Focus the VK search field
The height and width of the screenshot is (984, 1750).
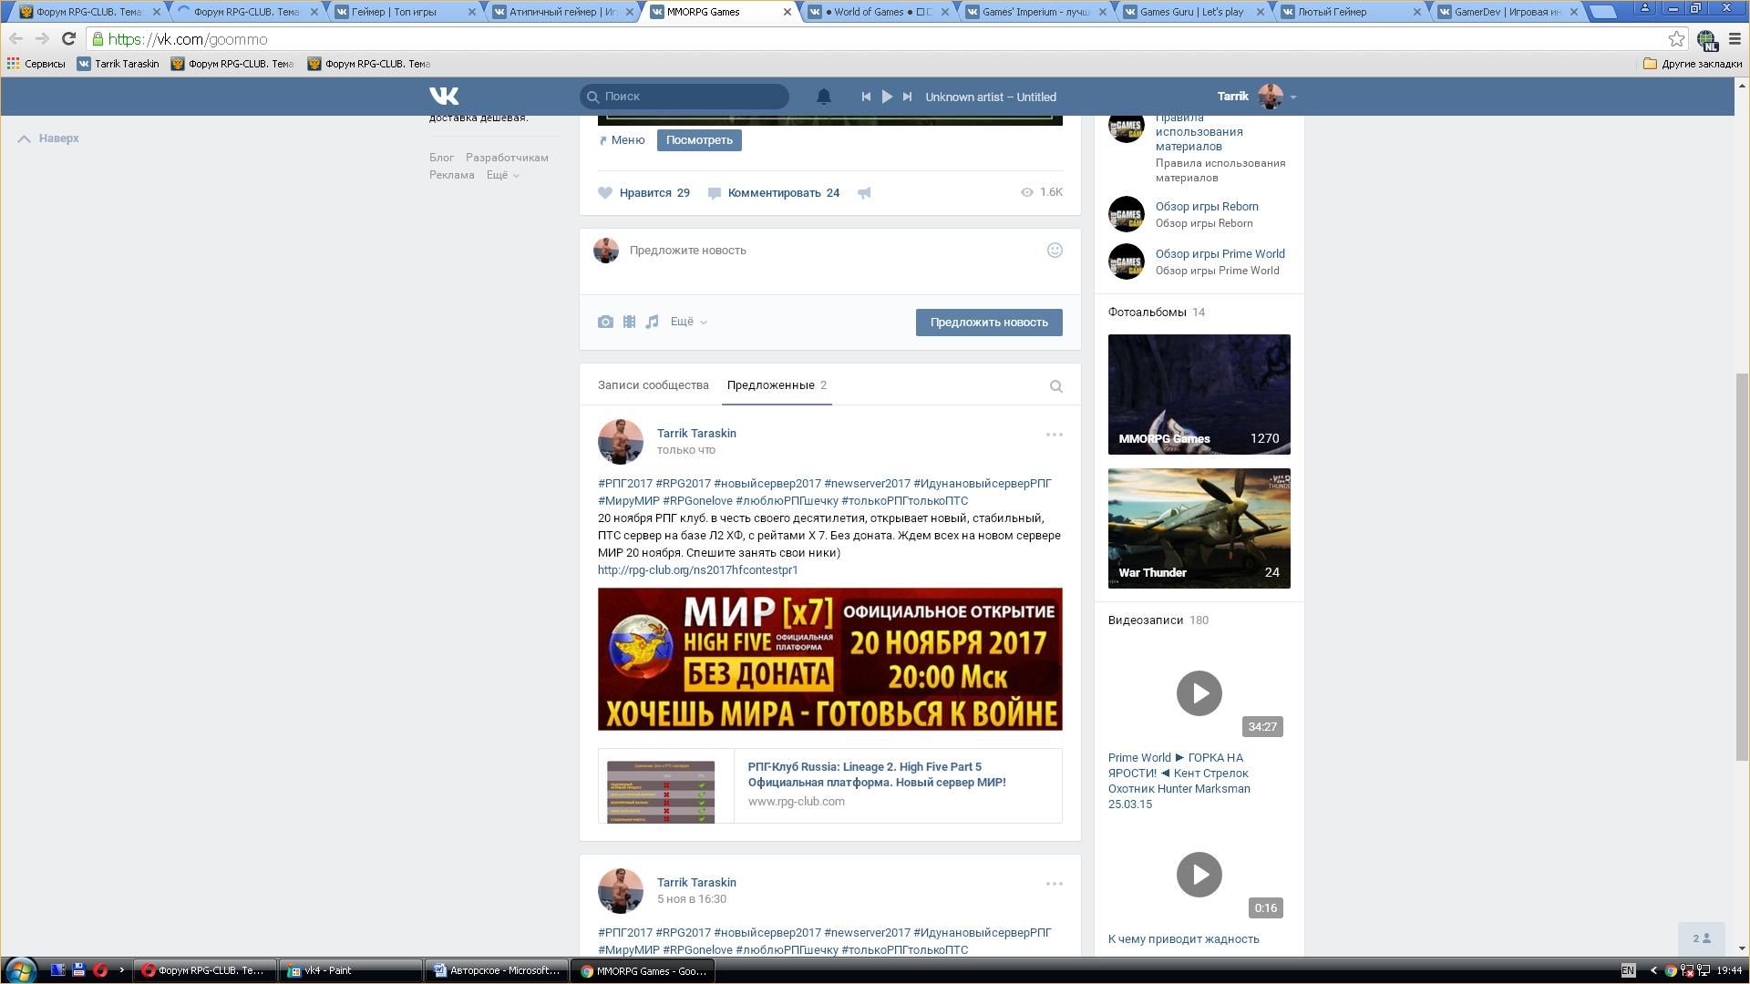(684, 97)
